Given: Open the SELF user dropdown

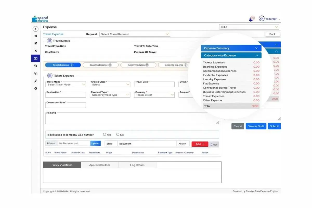Looking at the screenshot, I should pyautogui.click(x=249, y=27).
